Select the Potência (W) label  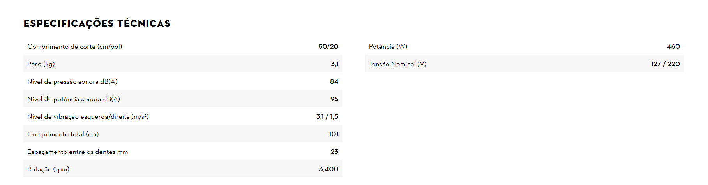(x=388, y=47)
